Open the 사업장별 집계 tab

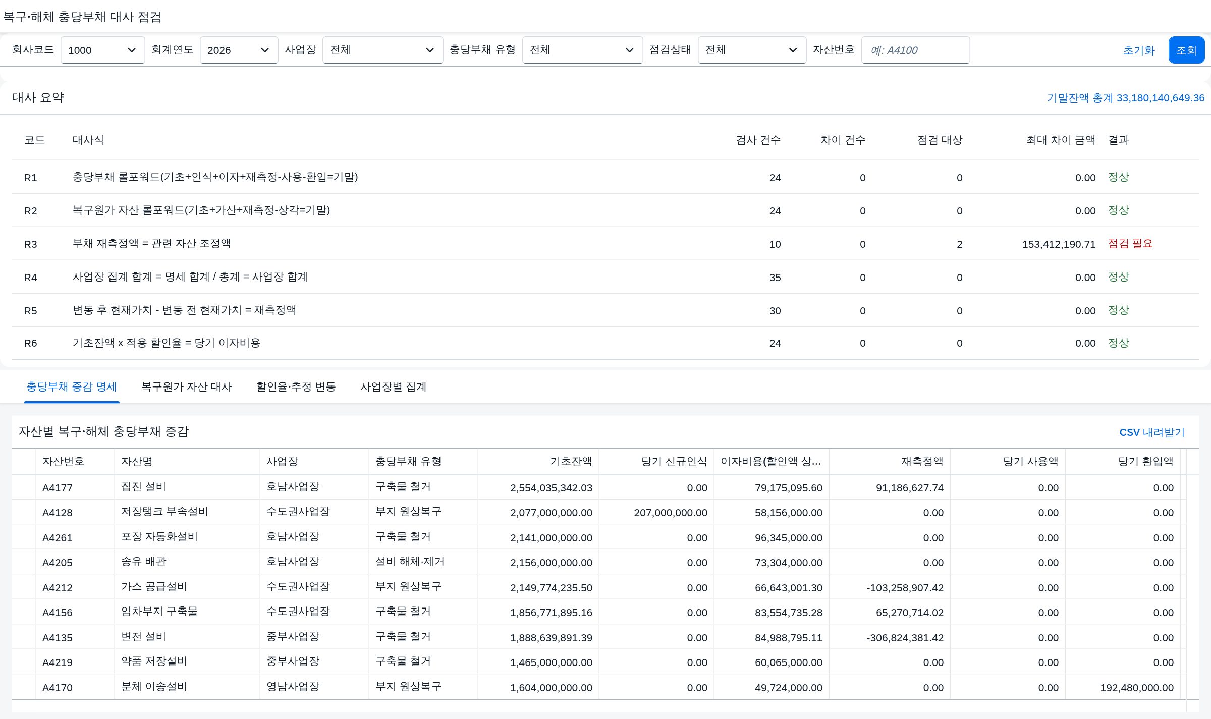(394, 386)
